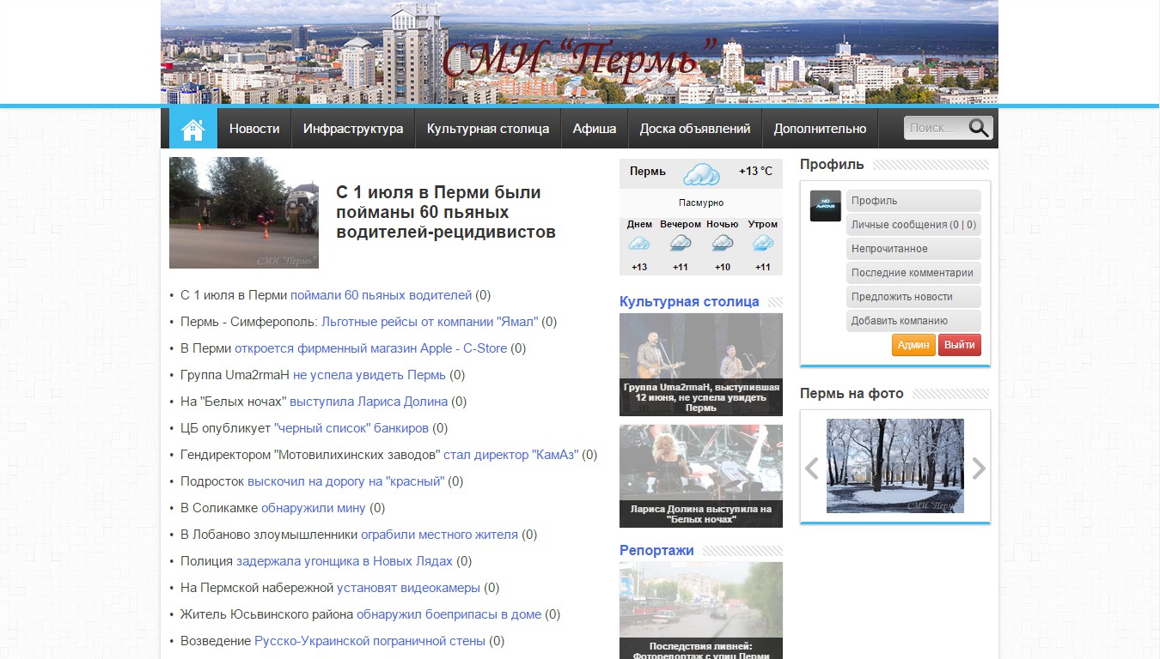Click the +13 °C current temperature
The image size is (1160, 659).
coord(755,172)
